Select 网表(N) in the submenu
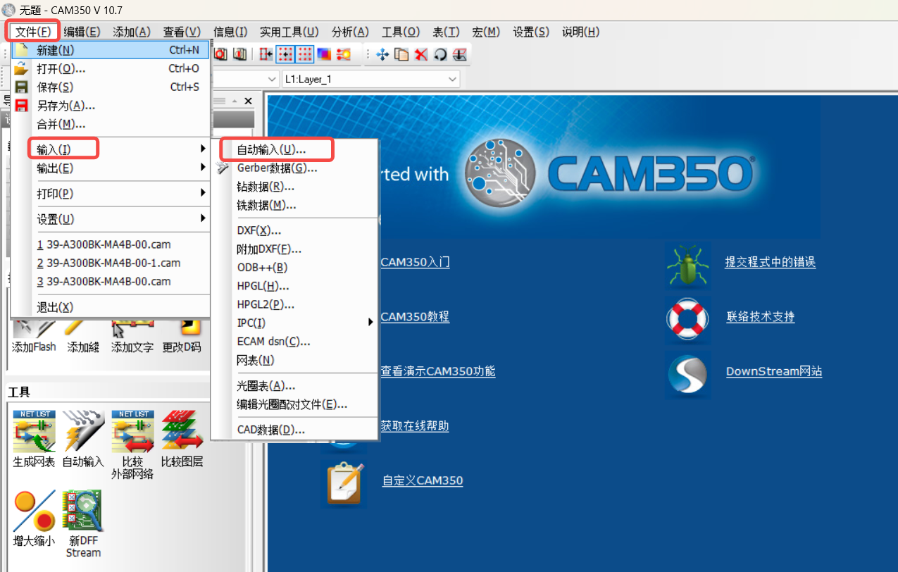 click(x=294, y=360)
